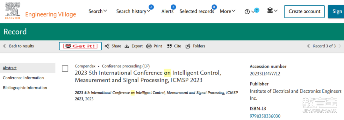Viewport: 344px width, 120px height.
Task: Select the record checkbox
Action: click(x=65, y=68)
